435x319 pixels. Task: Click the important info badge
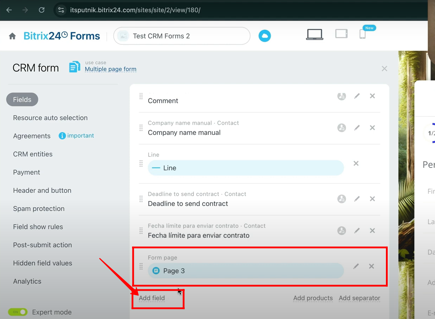76,136
